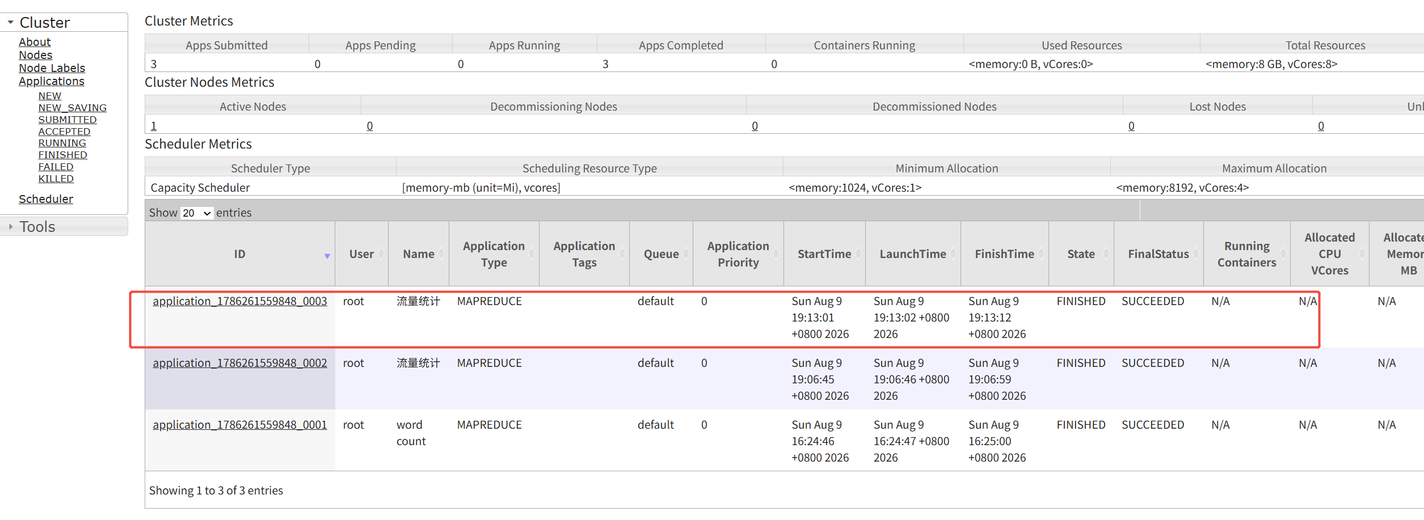Filter applications by RUNNING state

[62, 143]
